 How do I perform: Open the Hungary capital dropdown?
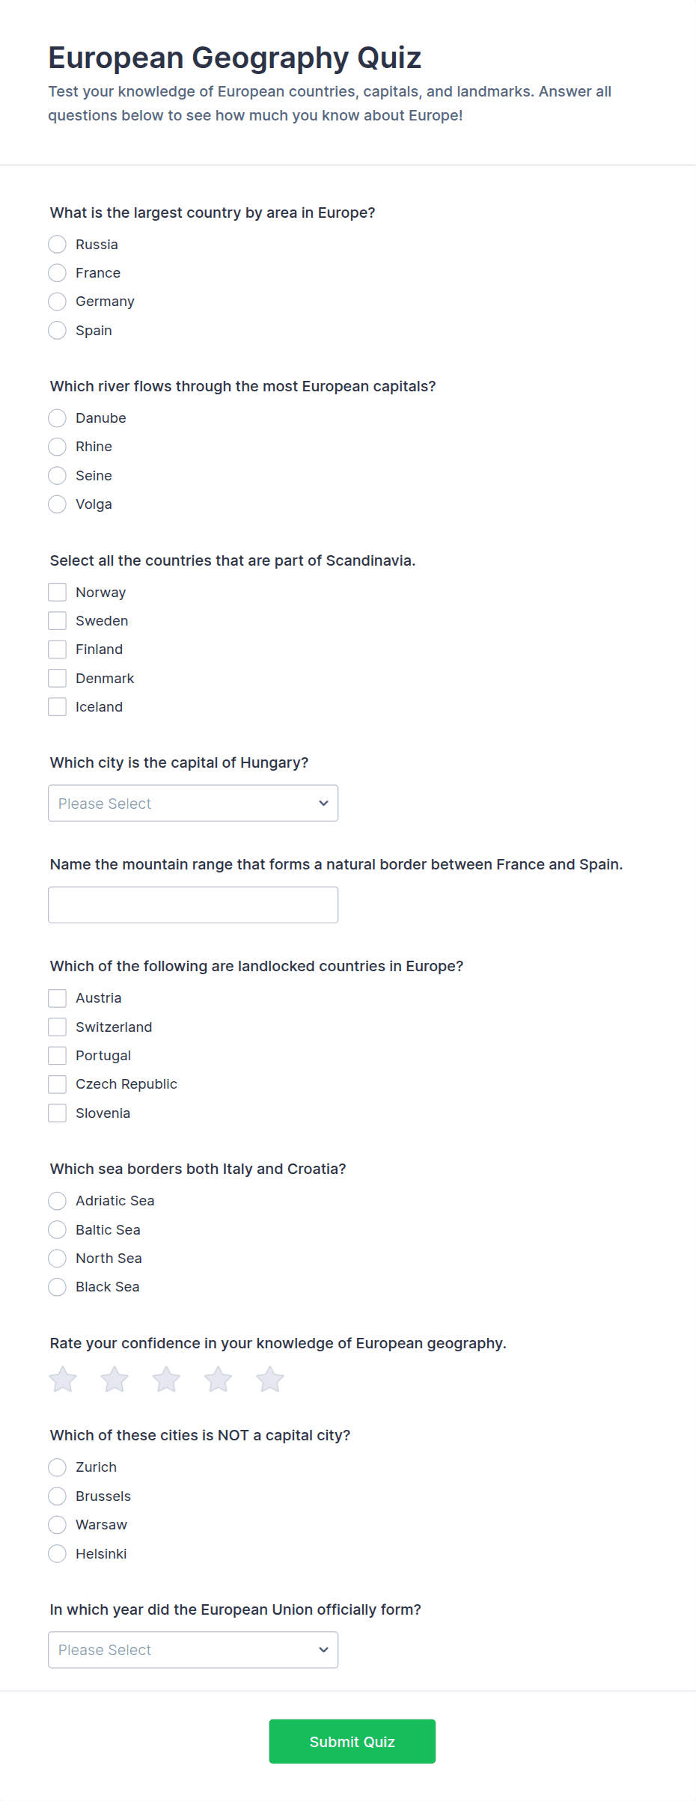pyautogui.click(x=193, y=803)
